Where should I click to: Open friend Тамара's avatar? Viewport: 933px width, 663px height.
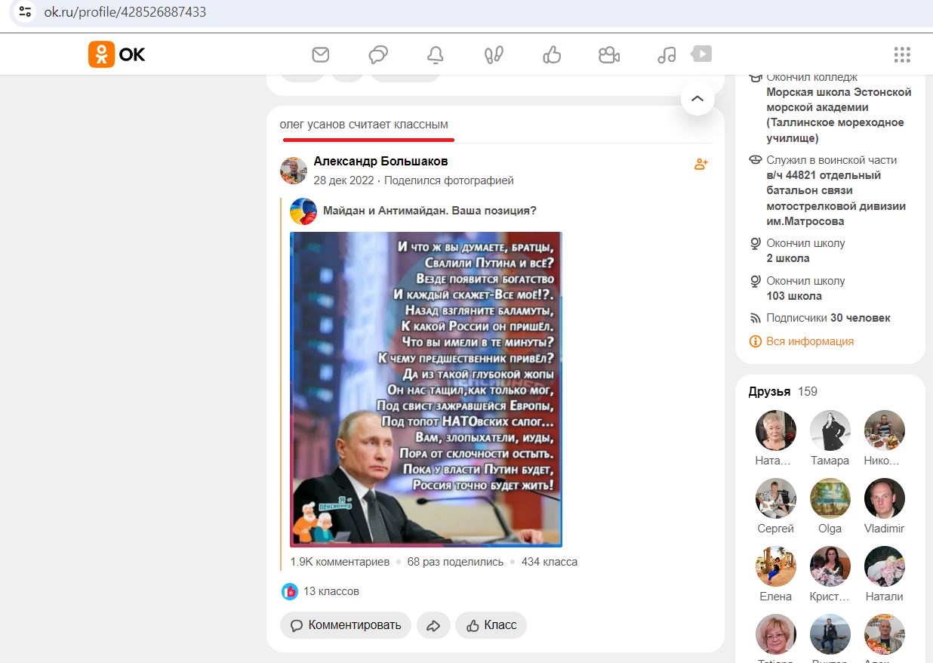click(x=830, y=430)
